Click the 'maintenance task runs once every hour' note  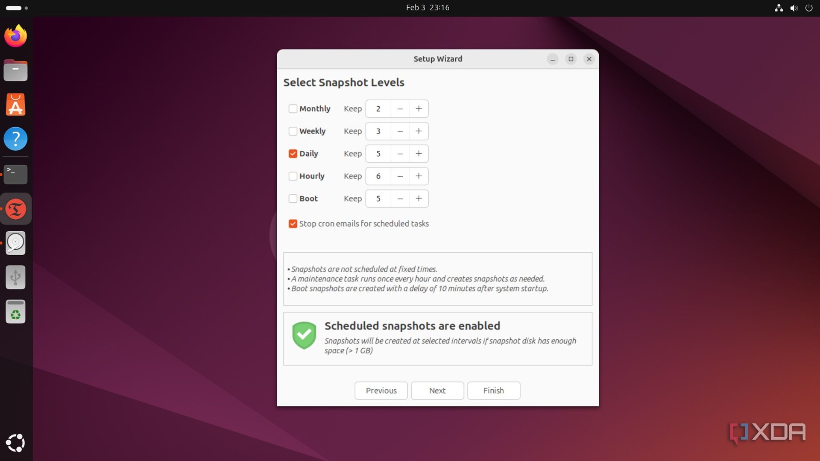(x=418, y=279)
